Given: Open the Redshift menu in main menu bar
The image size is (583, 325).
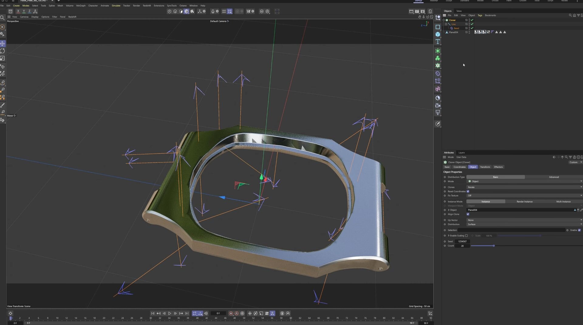Looking at the screenshot, I should click(147, 5).
